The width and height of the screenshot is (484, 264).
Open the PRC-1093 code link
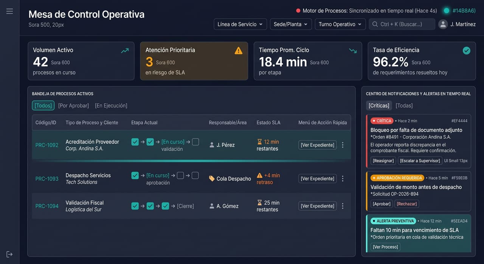coord(47,179)
